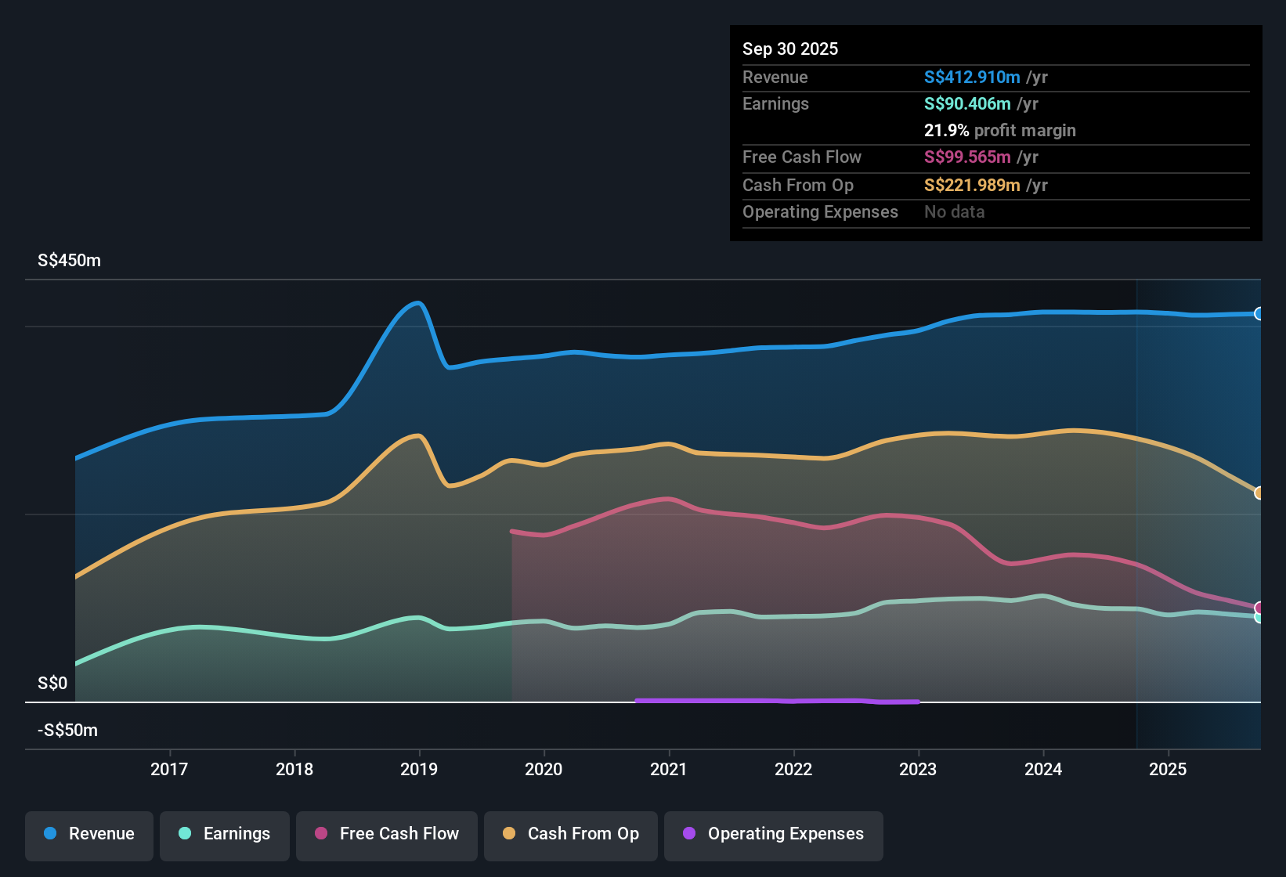
Task: Click the 21.9% profit margin text
Action: pos(1000,130)
